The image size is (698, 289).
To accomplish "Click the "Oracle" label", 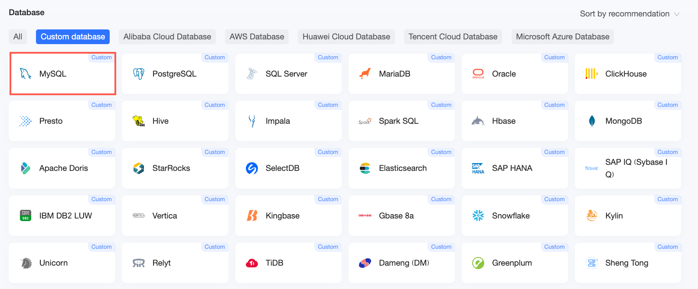I will [504, 74].
